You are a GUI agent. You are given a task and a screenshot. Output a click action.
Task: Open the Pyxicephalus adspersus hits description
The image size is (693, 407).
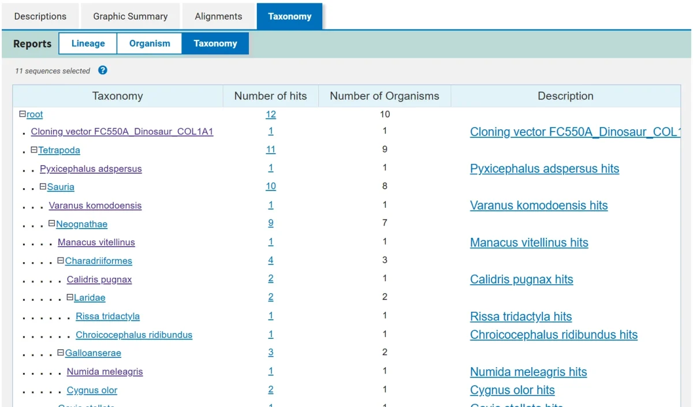tap(544, 169)
